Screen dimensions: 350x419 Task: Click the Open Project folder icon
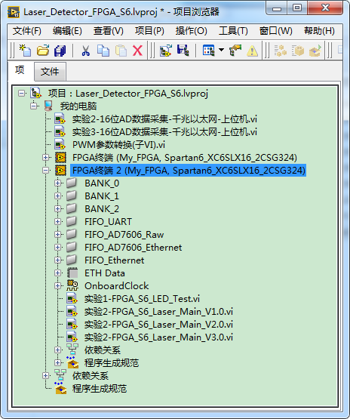pos(43,51)
